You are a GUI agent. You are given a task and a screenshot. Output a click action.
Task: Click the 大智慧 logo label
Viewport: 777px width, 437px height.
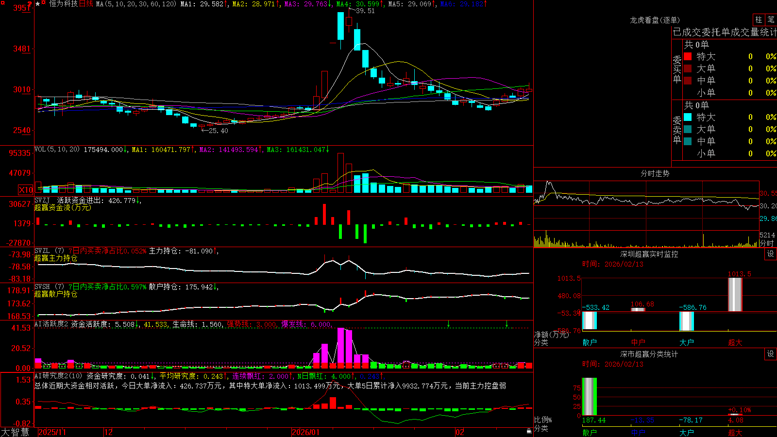click(x=15, y=432)
